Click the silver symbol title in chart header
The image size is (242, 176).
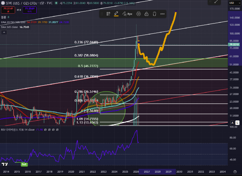click(x=29, y=3)
